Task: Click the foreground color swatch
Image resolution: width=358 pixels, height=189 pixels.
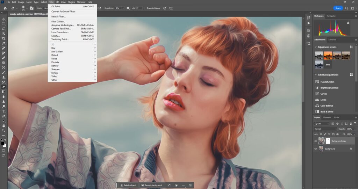Action: [x=2, y=143]
